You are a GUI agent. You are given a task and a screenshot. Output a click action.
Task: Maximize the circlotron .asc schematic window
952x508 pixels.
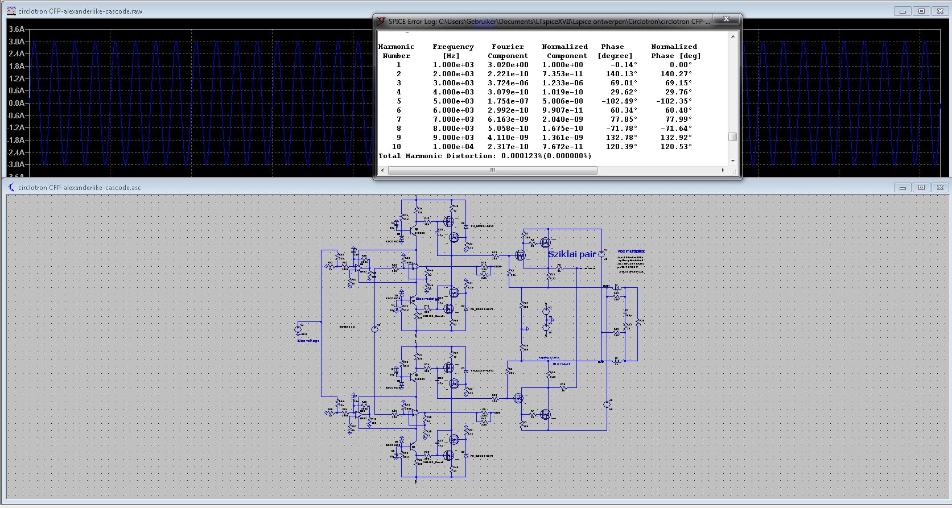[x=921, y=187]
